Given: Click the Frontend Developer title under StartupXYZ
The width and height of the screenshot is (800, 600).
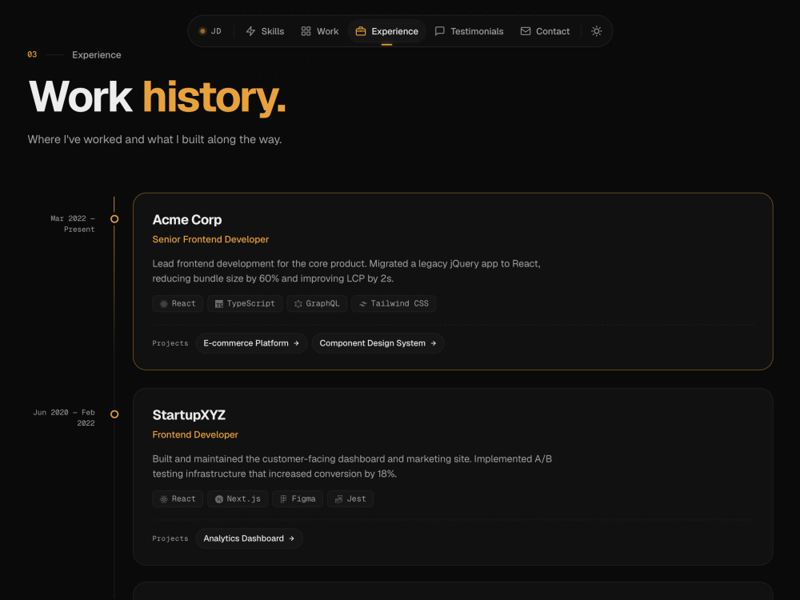Looking at the screenshot, I should (195, 434).
